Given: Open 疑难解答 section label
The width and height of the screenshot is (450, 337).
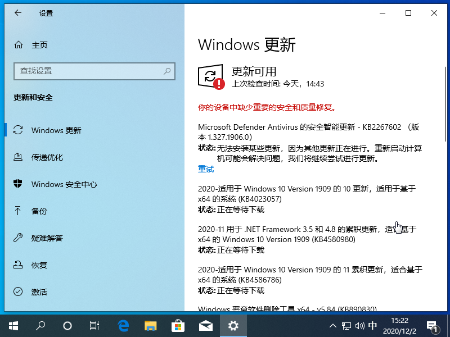Looking at the screenshot, I should pyautogui.click(x=47, y=238).
